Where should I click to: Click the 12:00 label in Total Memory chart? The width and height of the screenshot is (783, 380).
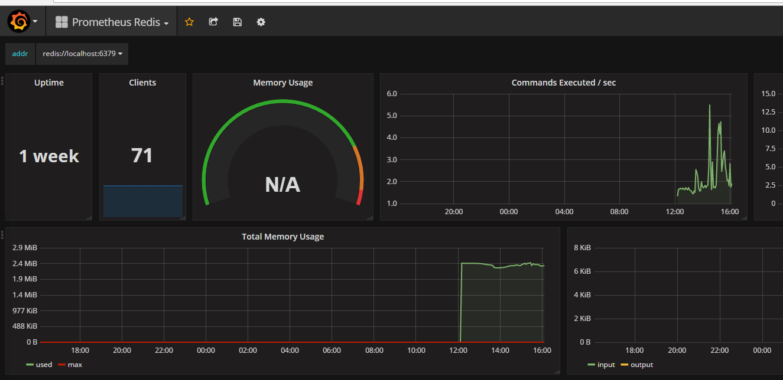click(x=459, y=350)
